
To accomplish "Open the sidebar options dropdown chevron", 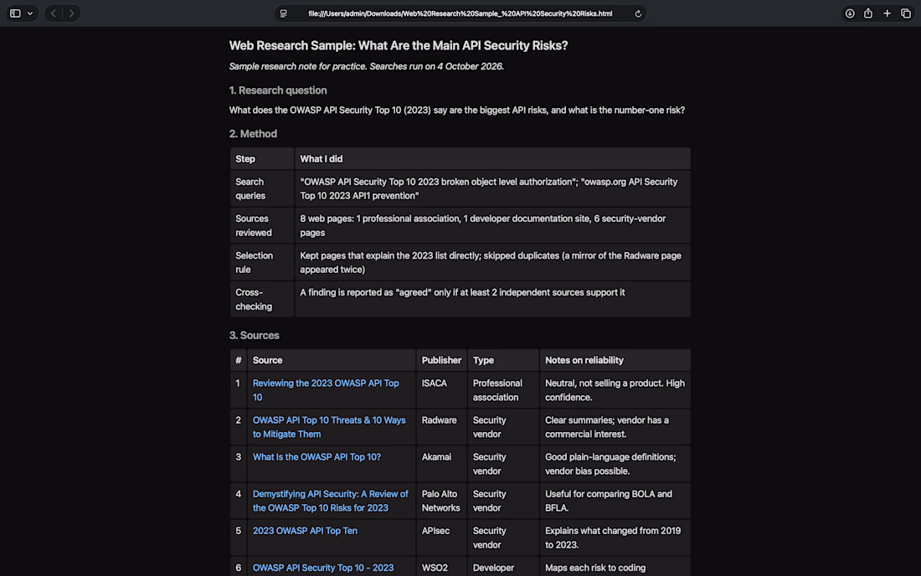I will [x=30, y=13].
